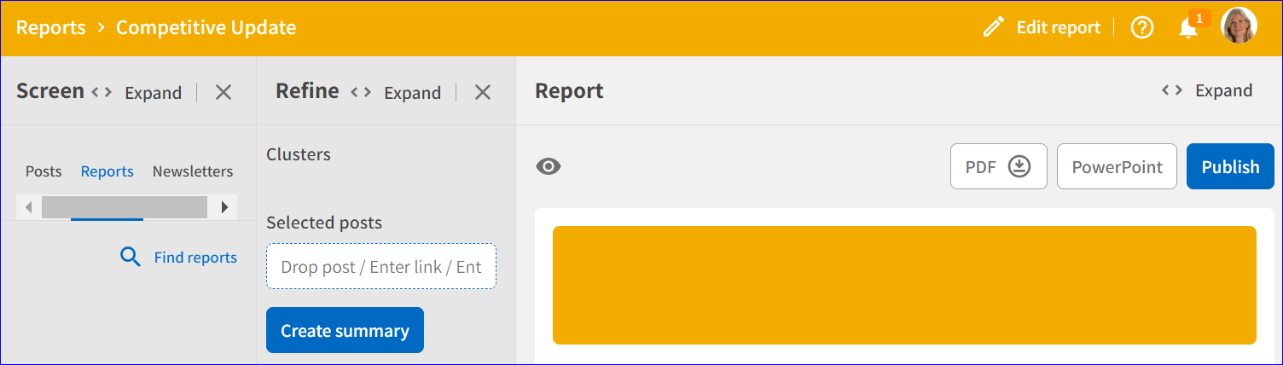
Task: Click the Create summary button
Action: (345, 330)
